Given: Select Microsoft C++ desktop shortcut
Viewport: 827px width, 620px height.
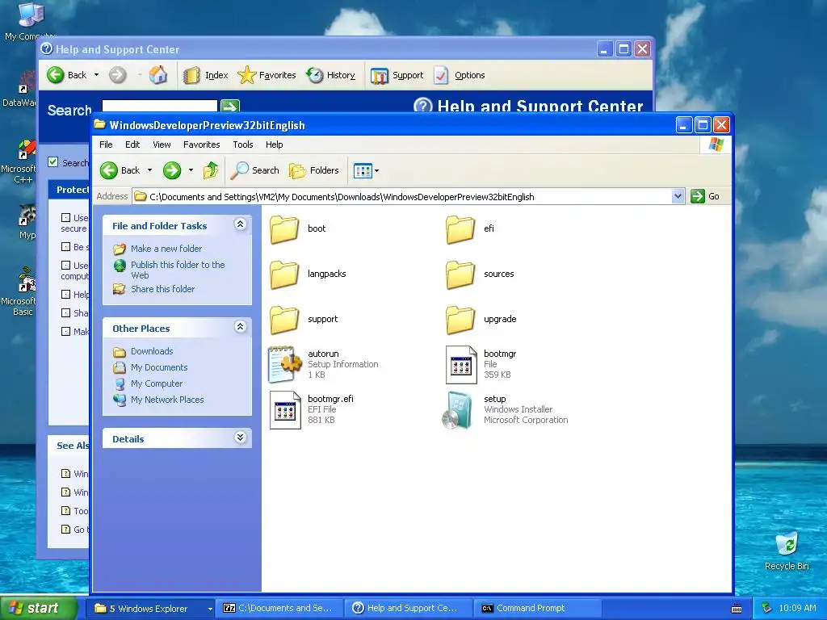Looking at the screenshot, I should coord(20,161).
